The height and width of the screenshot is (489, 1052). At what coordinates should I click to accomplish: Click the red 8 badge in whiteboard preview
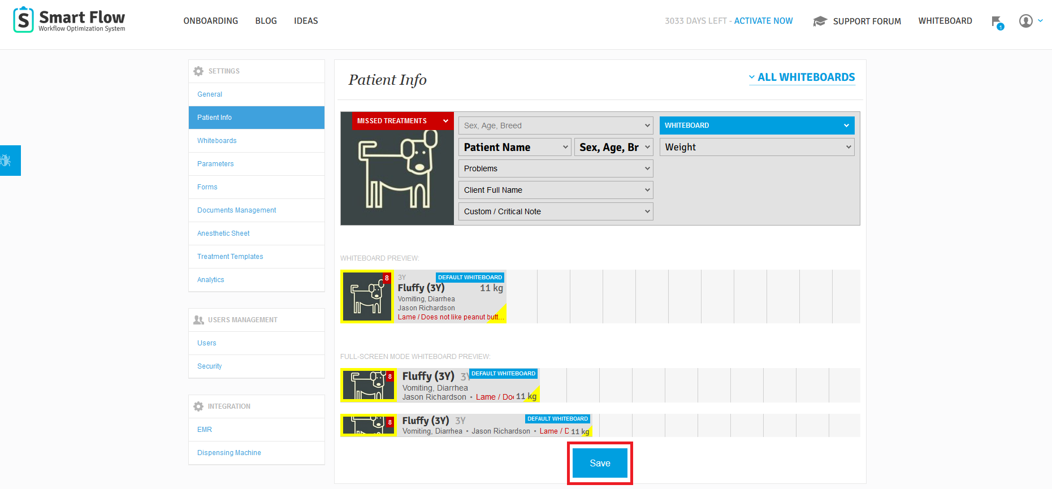387,278
